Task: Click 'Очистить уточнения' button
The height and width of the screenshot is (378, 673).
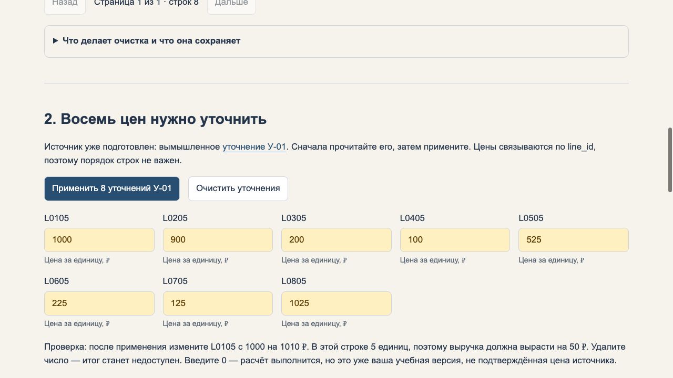Action: coord(238,188)
